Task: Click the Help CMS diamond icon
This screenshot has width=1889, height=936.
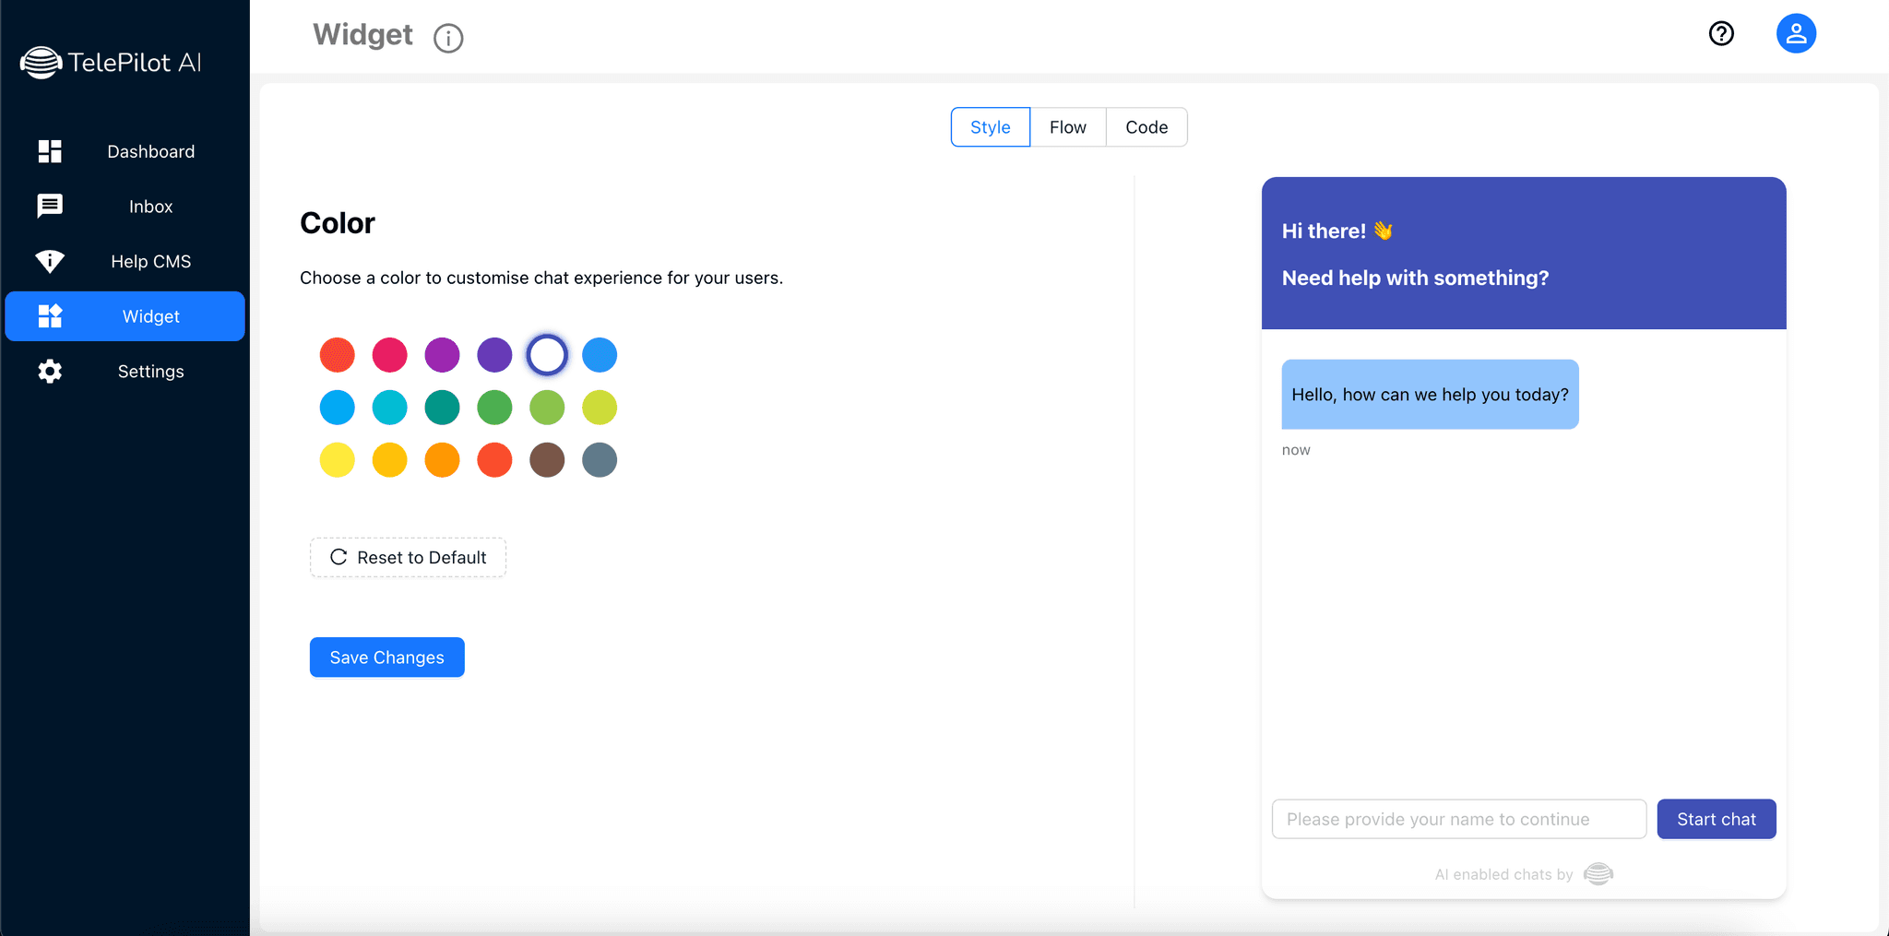Action: 50,261
